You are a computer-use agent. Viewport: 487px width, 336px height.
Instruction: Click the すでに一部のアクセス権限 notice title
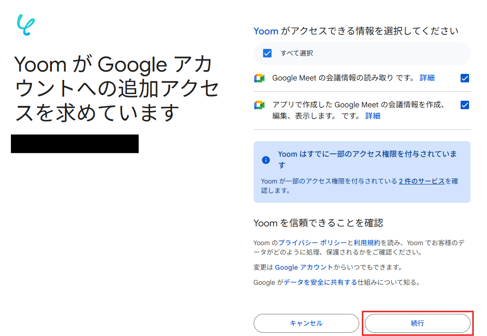click(x=367, y=154)
